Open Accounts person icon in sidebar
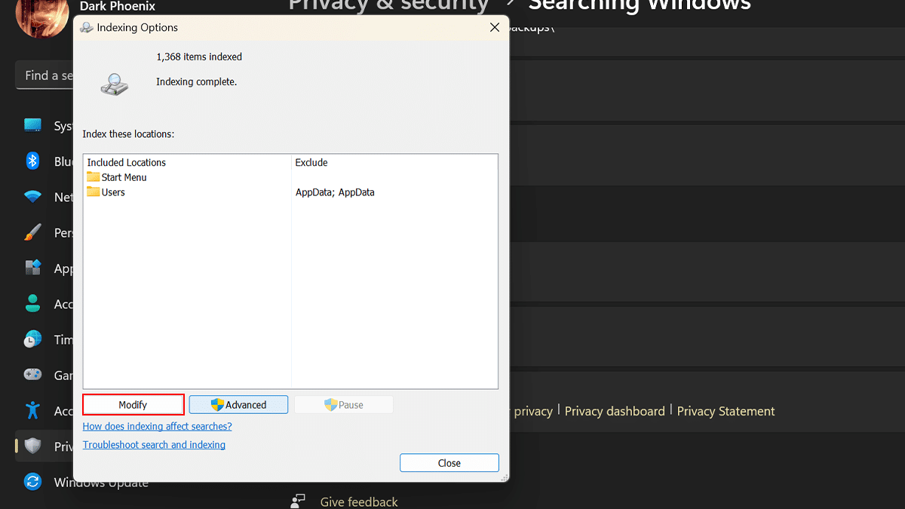This screenshot has width=905, height=509. tap(32, 303)
